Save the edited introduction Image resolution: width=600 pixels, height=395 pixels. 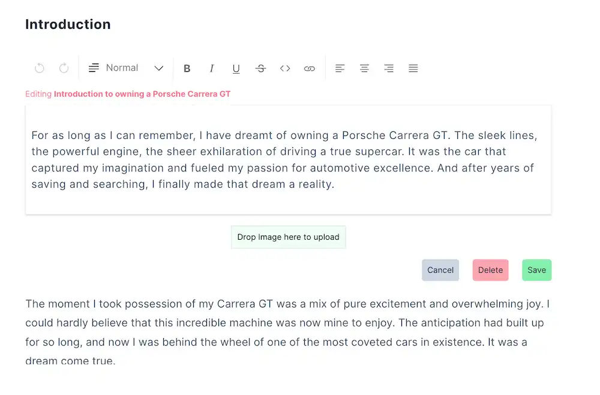pos(537,270)
